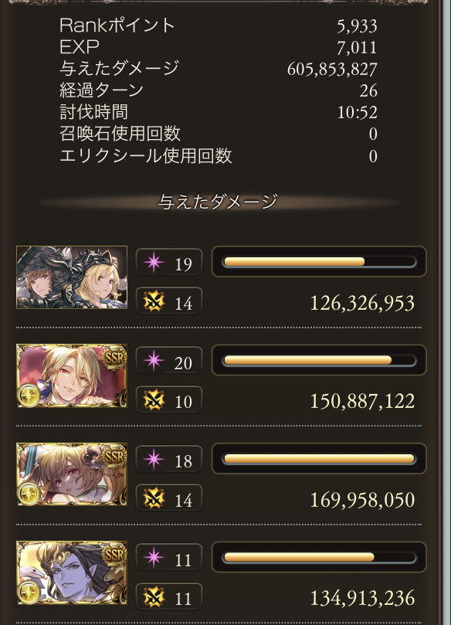Click the damage bar above 150,887,122

(x=319, y=360)
